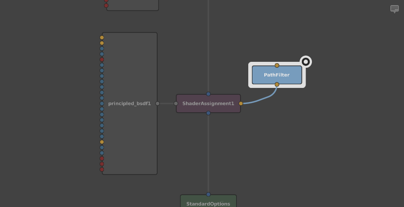The image size is (404, 207).
Task: Select the StandardOptions node
Action: [x=208, y=202]
